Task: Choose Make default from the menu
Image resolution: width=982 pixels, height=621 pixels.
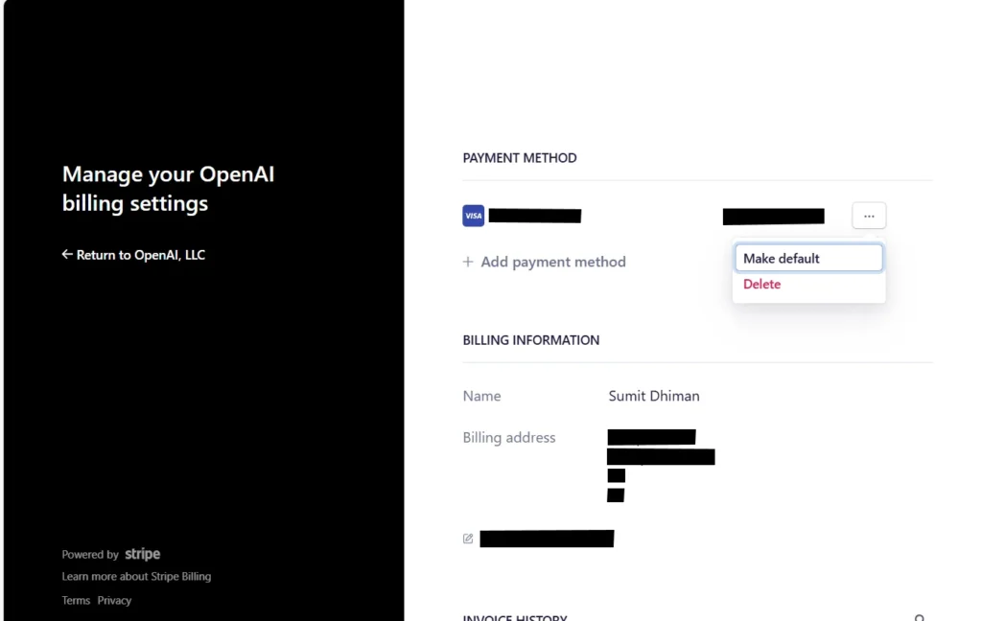Action: click(808, 259)
